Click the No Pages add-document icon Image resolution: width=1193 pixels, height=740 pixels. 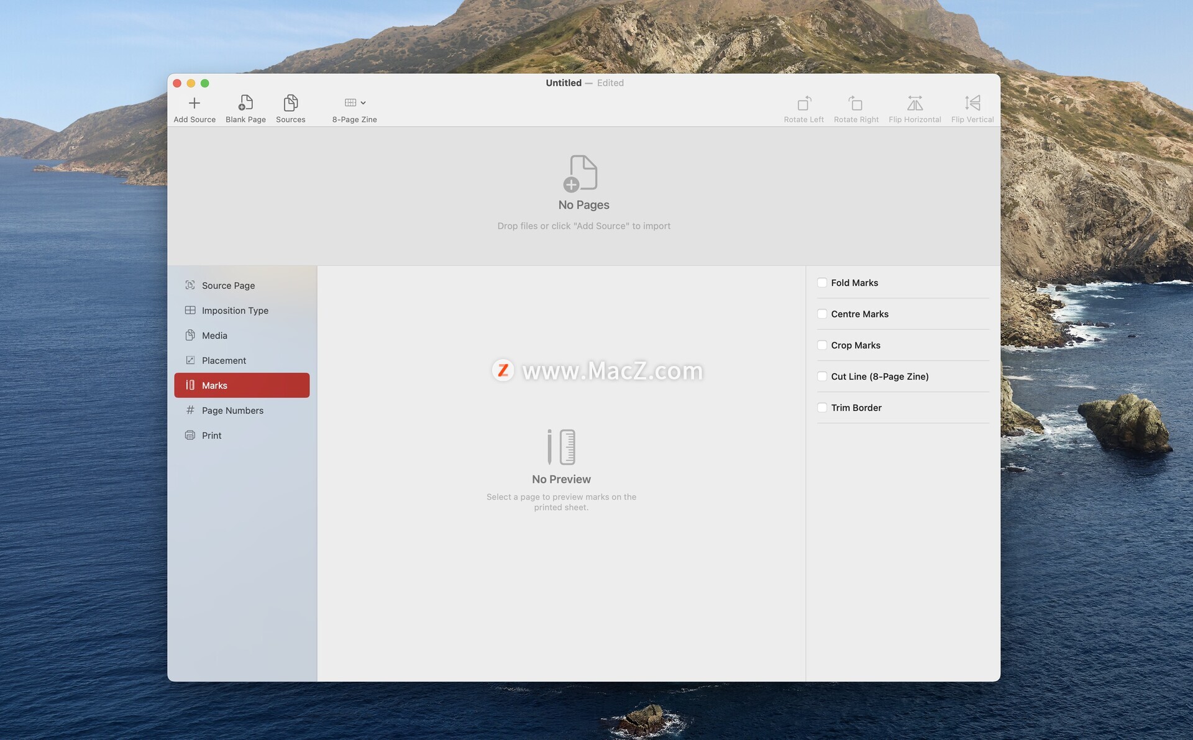(x=583, y=173)
